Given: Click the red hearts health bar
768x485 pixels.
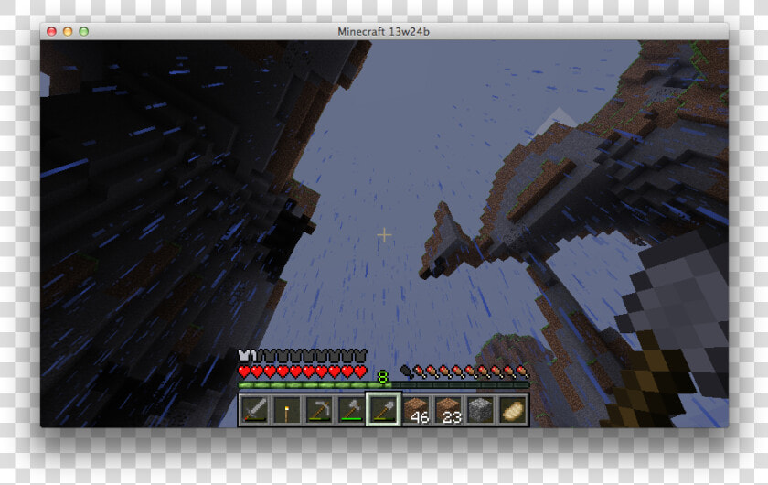Looking at the screenshot, I should coord(303,372).
